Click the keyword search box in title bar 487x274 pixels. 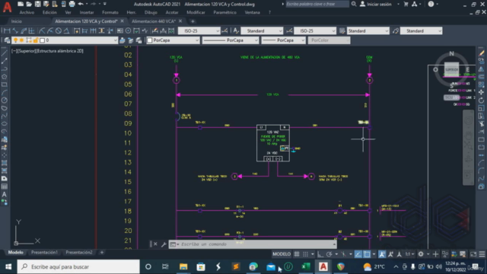317,4
